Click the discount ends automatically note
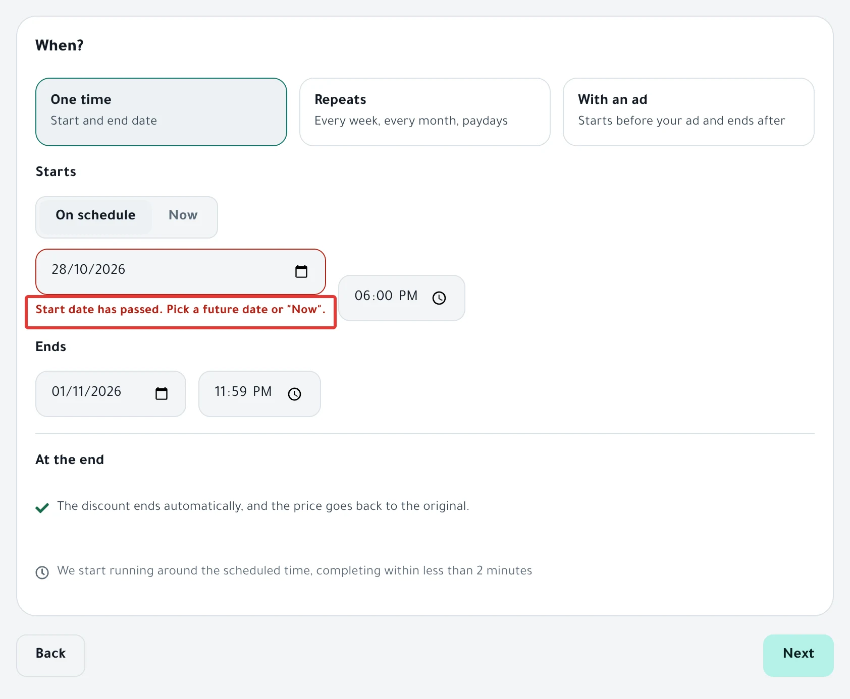Viewport: 850px width, 699px height. click(x=263, y=506)
